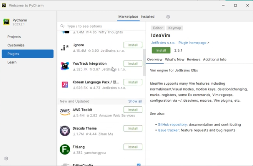Click the yanchangyou author text
Screen dimensions: 253x166
(95, 153)
